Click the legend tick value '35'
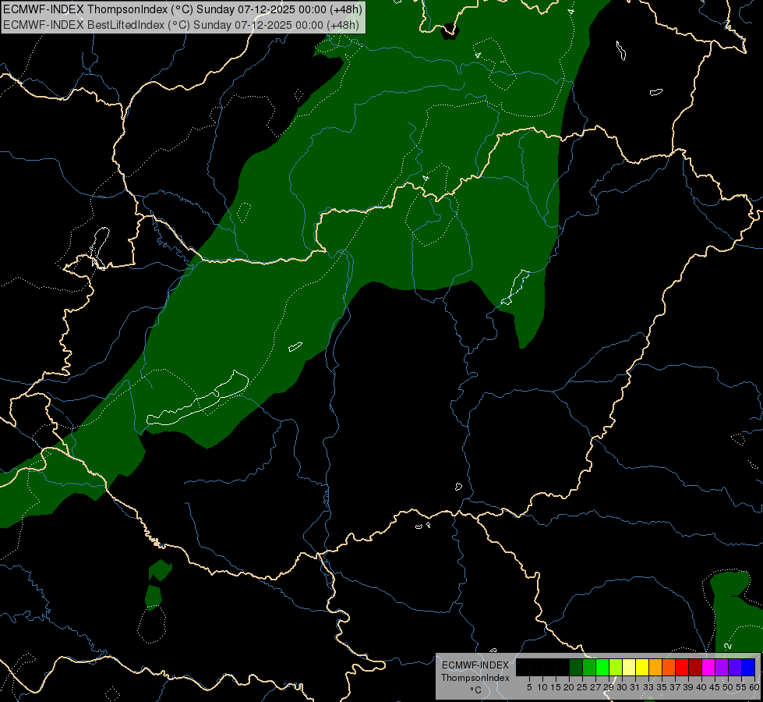The height and width of the screenshot is (702, 763). click(x=662, y=687)
